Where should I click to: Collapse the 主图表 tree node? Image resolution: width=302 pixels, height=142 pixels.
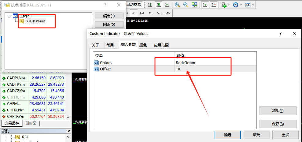coord(9,16)
